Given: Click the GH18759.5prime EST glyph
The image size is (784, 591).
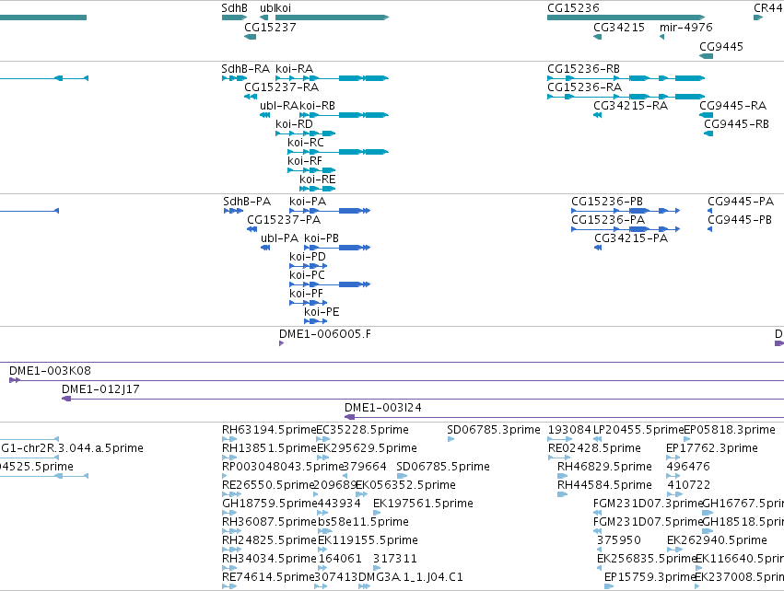Looking at the screenshot, I should click(229, 513).
